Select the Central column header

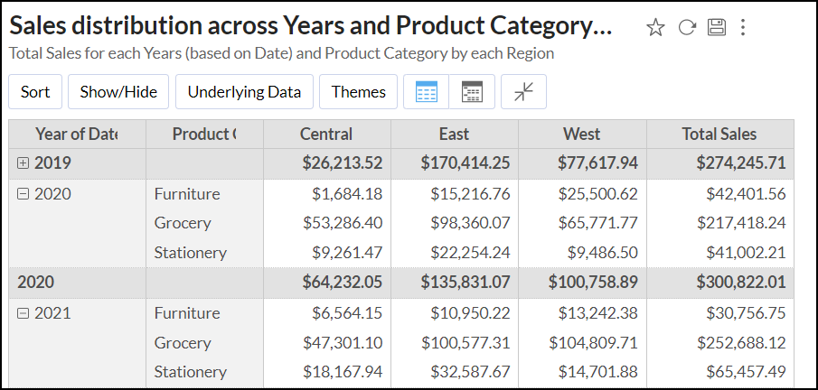click(x=326, y=135)
